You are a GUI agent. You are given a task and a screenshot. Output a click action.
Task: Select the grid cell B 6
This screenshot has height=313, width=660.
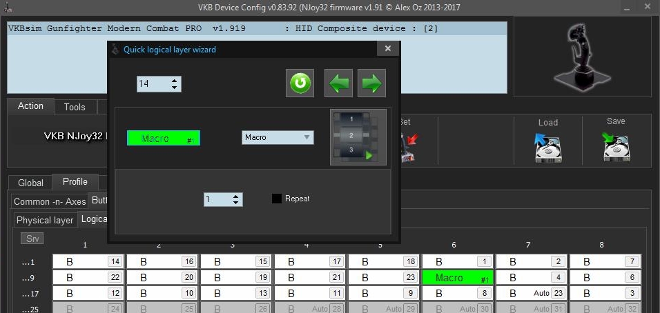(605, 278)
